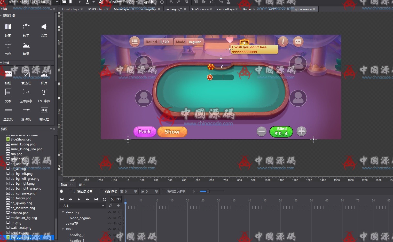Select the 精灵 (sprite) object icon
The image size is (393, 242).
point(26,45)
